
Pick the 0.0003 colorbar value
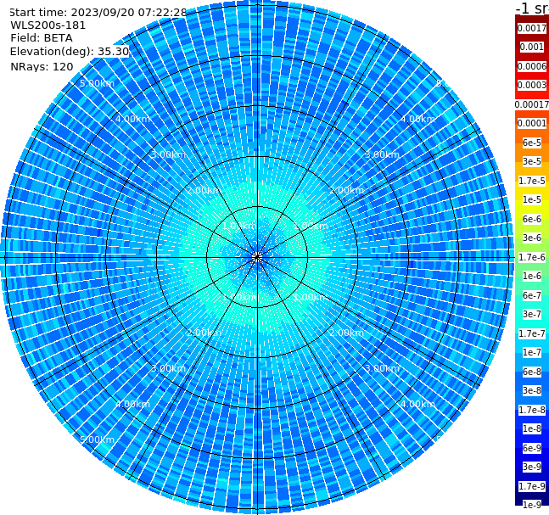tap(532, 85)
